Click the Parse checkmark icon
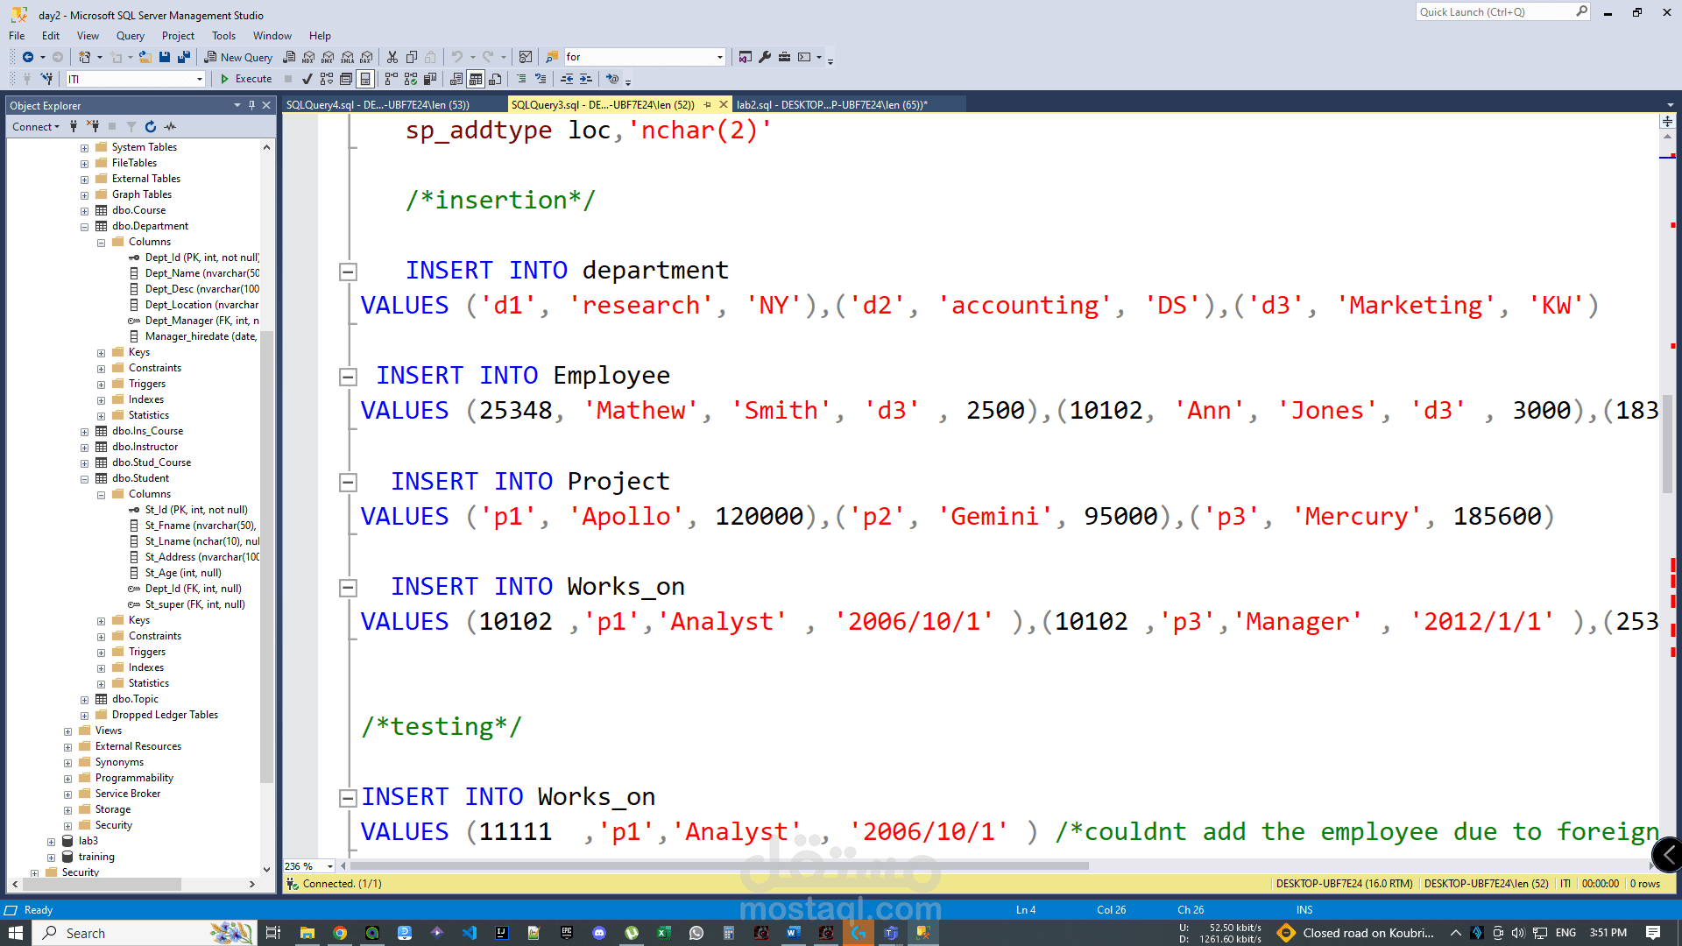1682x946 pixels. pyautogui.click(x=307, y=79)
